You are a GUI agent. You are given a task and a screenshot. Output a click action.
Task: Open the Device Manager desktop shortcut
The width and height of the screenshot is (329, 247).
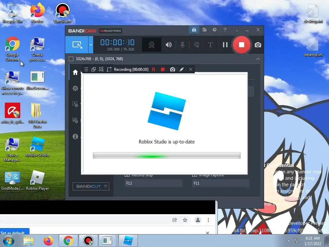tap(13, 149)
